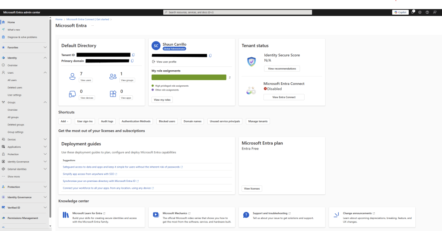The width and height of the screenshot is (442, 231).
Task: Open the Add dropdown in Shortcuts
Action: point(65,121)
